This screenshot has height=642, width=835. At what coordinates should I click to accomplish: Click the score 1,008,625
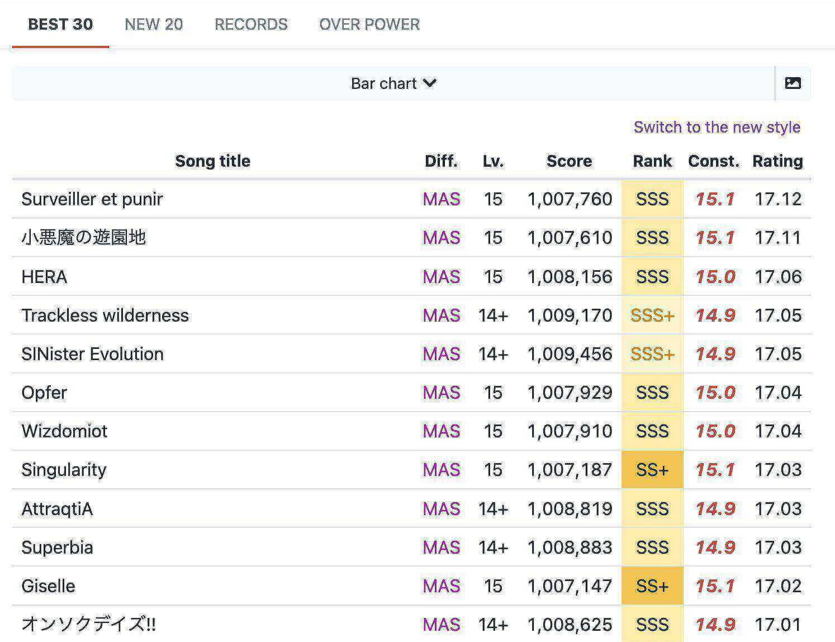point(570,625)
